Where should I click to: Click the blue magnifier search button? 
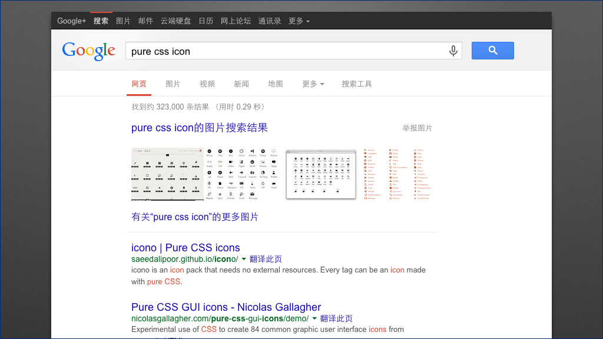(493, 51)
